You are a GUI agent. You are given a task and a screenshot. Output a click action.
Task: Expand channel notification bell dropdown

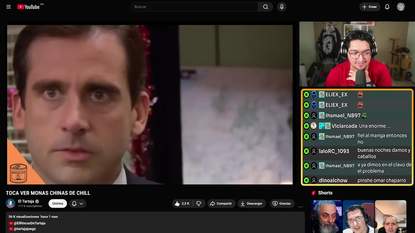coord(77,204)
